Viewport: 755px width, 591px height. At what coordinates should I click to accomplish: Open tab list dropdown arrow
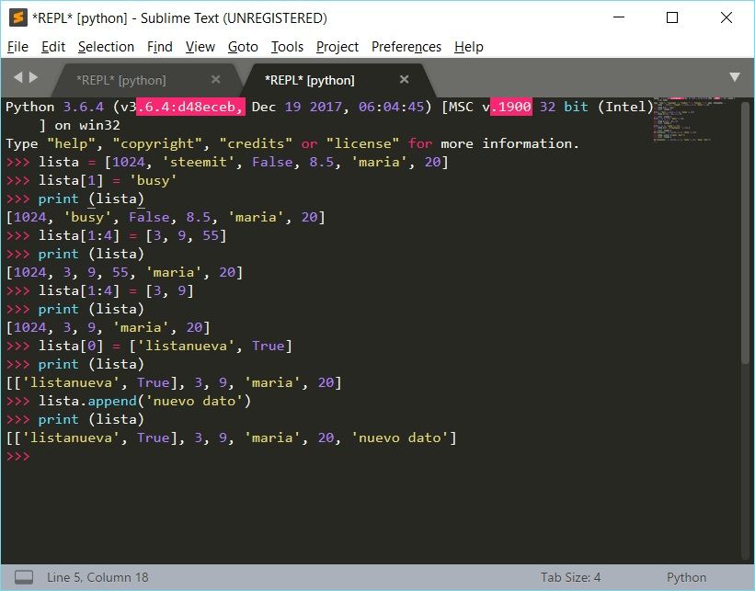[x=734, y=77]
